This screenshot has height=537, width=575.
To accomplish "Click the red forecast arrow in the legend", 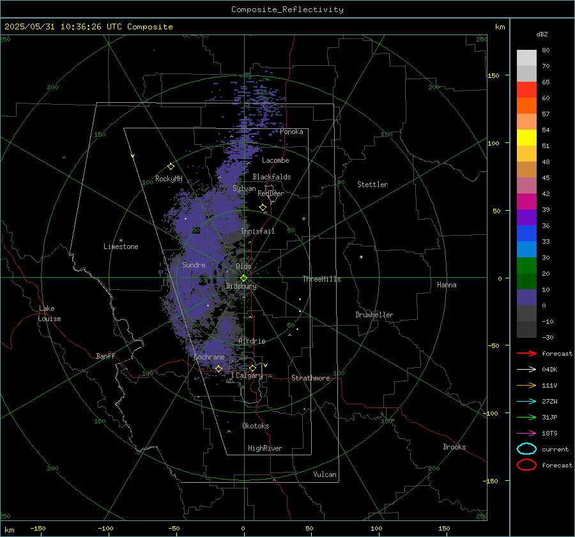I will click(x=526, y=353).
